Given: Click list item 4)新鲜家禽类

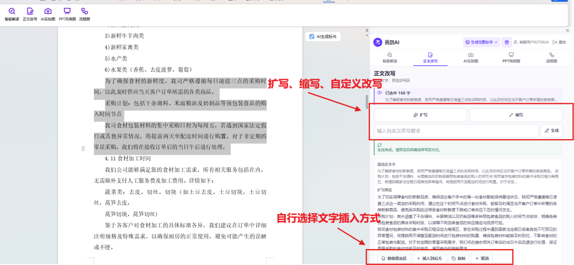Looking at the screenshot, I should point(122,47).
